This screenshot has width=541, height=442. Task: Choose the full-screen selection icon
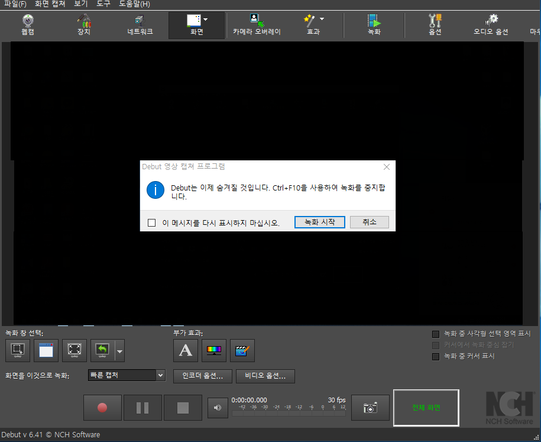tap(74, 350)
